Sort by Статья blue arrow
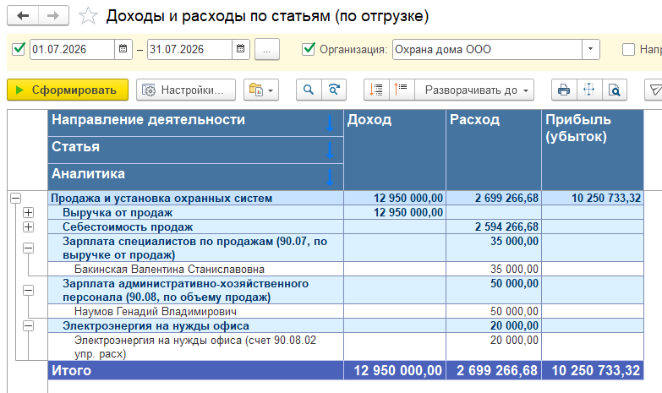 coord(330,150)
